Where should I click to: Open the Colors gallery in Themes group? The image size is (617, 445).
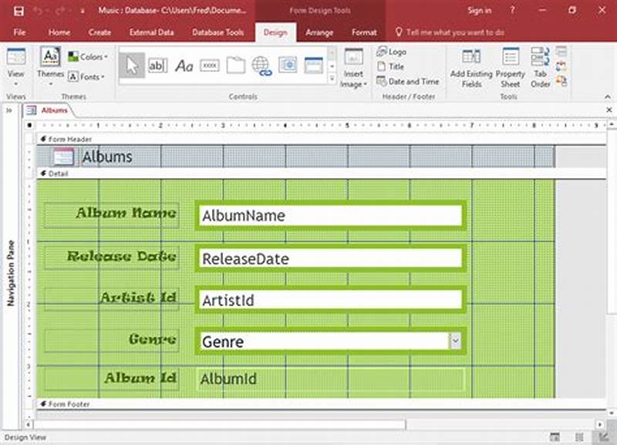pos(90,57)
